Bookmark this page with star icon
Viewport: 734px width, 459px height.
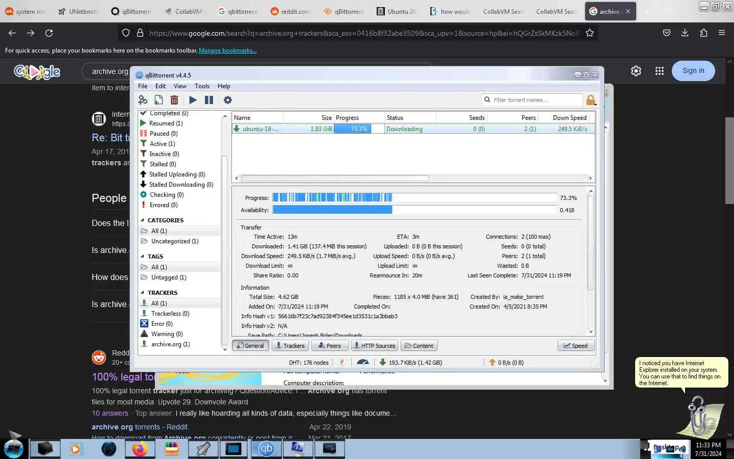tap(590, 33)
